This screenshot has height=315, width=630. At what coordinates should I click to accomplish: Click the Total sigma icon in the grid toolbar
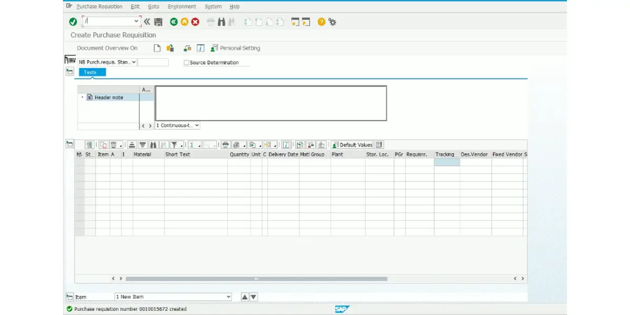coord(192,145)
